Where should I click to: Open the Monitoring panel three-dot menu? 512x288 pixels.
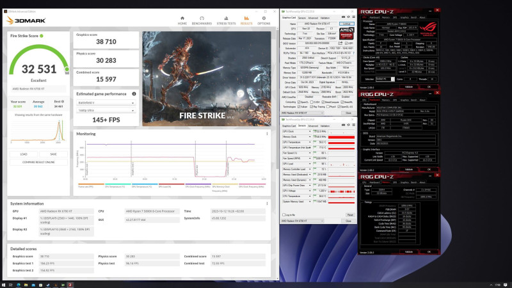267,134
